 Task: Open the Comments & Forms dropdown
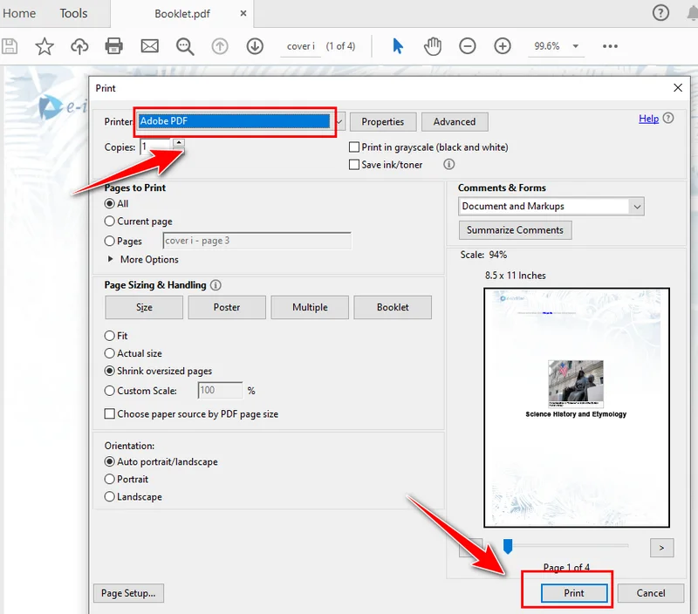(550, 206)
